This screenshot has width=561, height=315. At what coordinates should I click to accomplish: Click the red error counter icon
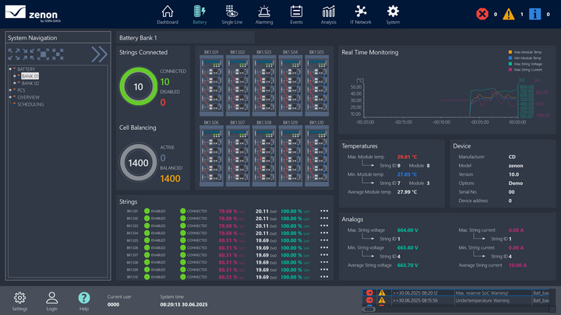pos(482,14)
